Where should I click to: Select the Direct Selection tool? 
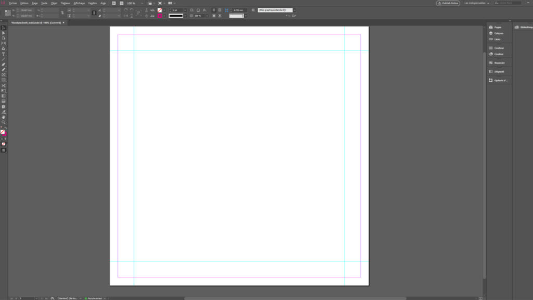click(4, 33)
